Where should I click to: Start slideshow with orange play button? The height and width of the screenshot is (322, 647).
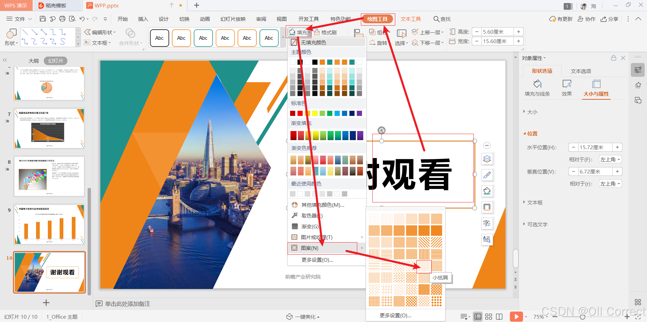coord(516,317)
